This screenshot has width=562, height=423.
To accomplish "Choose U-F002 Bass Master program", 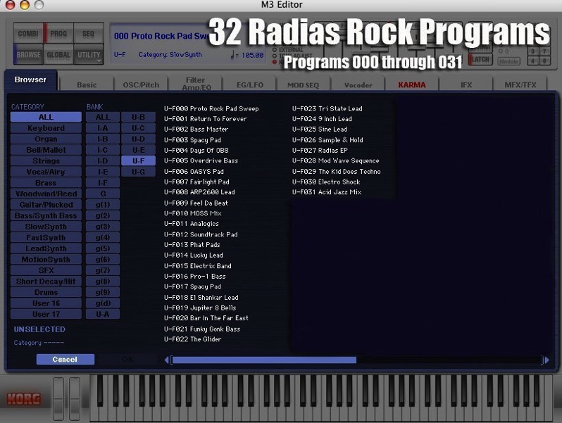I will tap(196, 130).
